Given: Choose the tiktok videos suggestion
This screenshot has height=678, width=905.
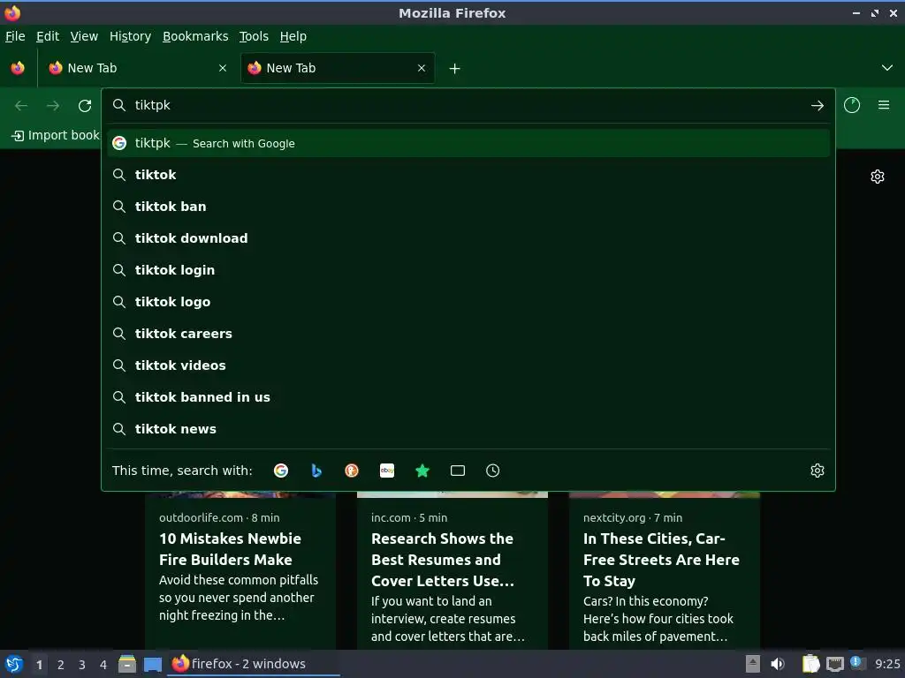Looking at the screenshot, I should click(468, 365).
